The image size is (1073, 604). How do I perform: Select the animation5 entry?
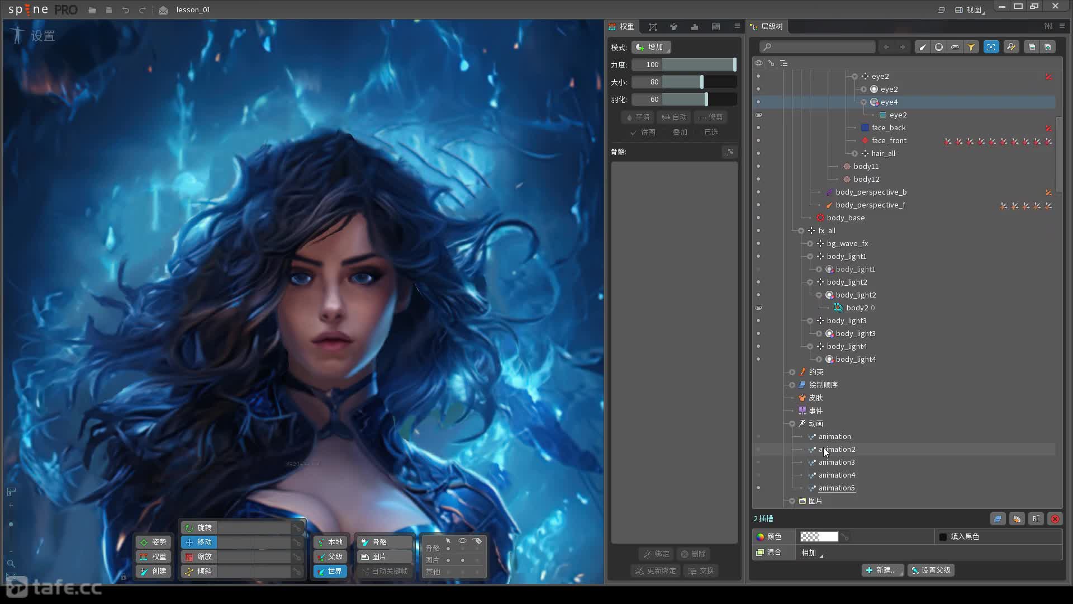[837, 488]
